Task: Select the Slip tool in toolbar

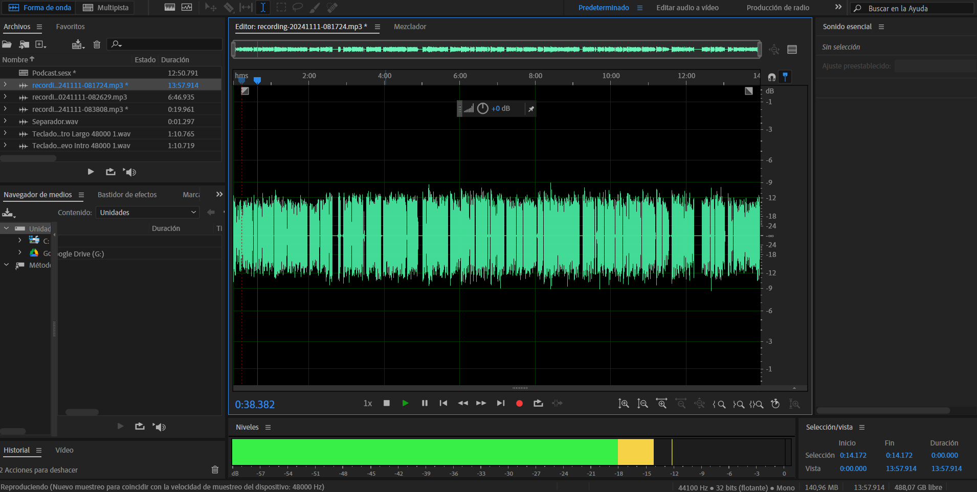Action: 246,8
